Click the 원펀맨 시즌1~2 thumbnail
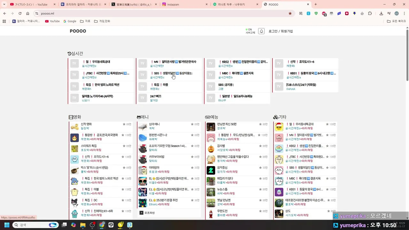 [x=143, y=137]
